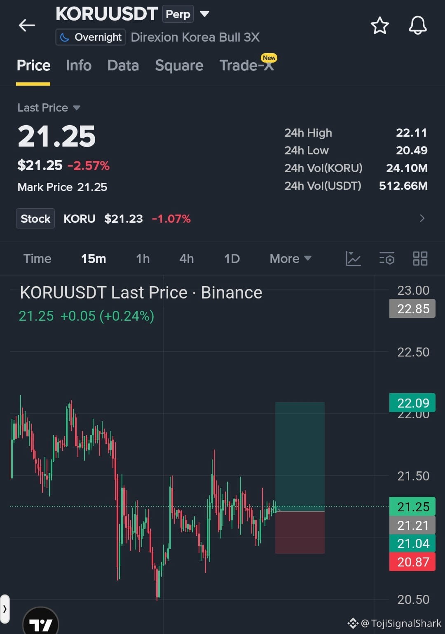The image size is (445, 634).
Task: Click the red stop-loss zone on chart
Action: (300, 532)
